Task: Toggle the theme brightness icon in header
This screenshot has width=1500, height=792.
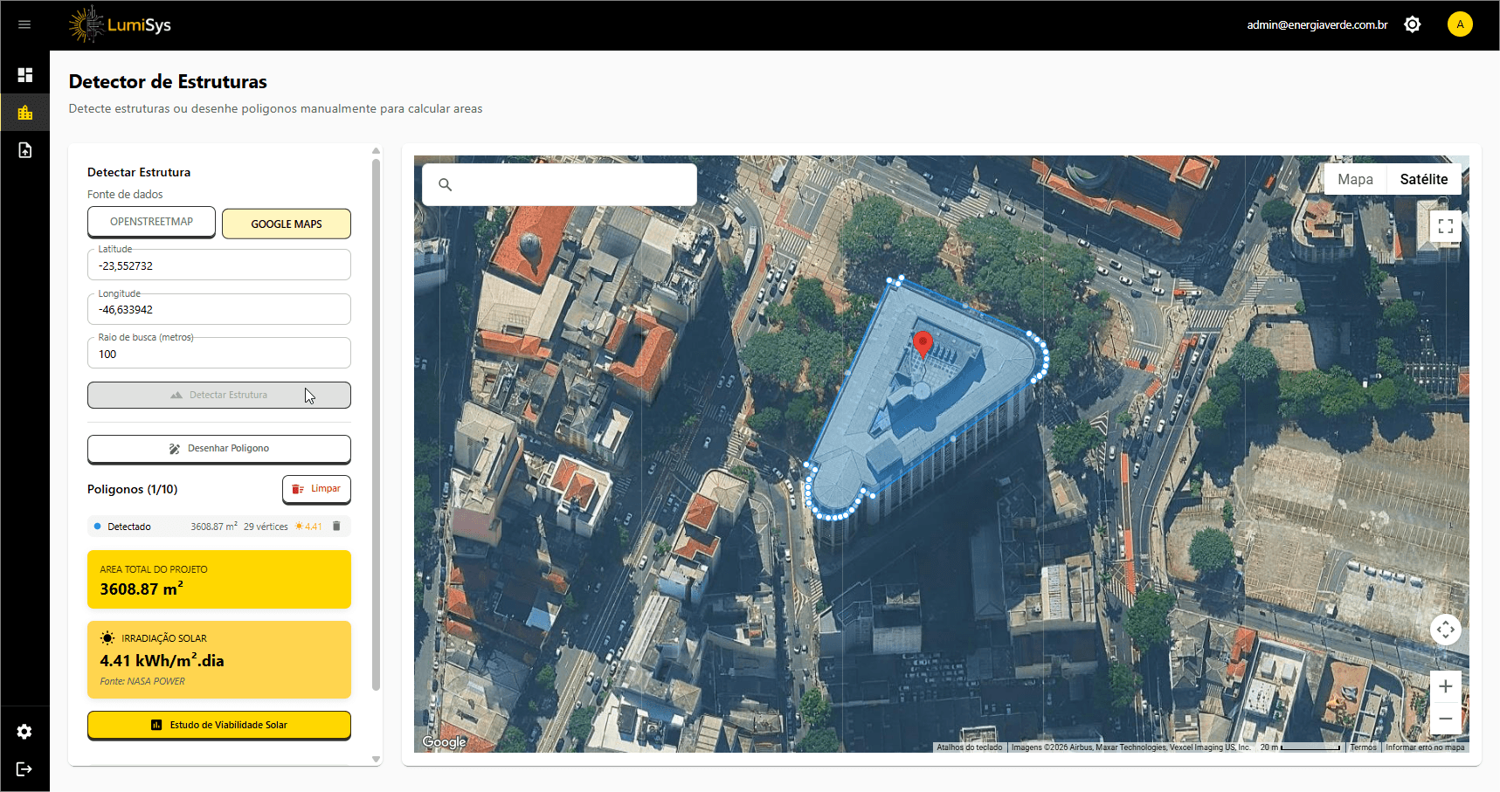Action: pyautogui.click(x=1412, y=24)
